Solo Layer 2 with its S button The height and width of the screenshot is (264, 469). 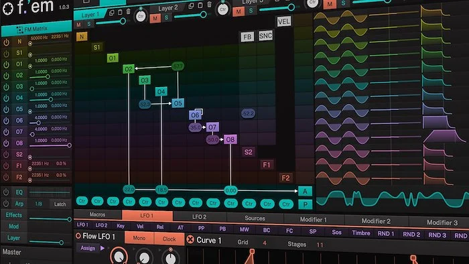[x=166, y=17]
